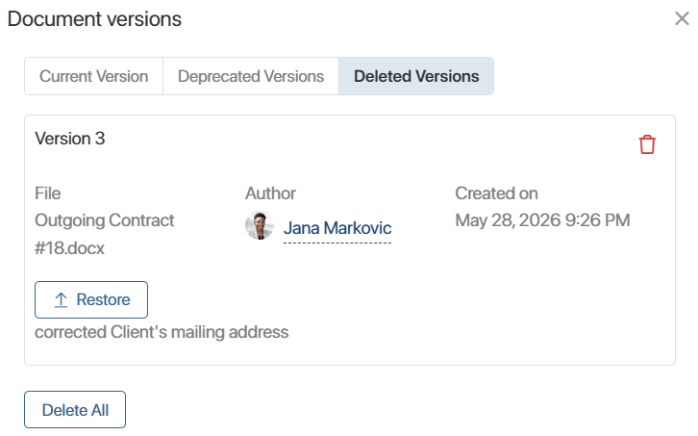Click the red trash icon for Version 3

coord(647,144)
